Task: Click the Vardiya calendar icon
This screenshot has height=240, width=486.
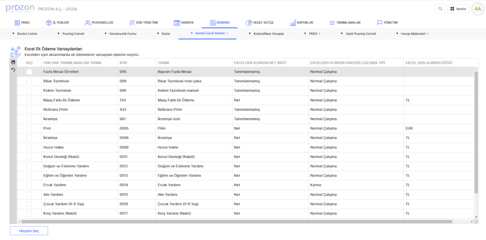Action: click(177, 22)
